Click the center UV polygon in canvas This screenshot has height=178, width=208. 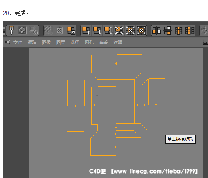(116, 105)
